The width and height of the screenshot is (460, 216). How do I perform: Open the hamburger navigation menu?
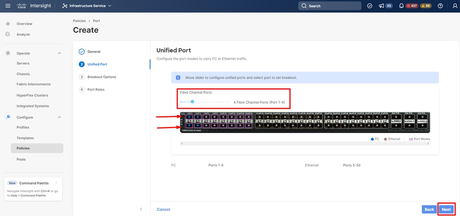pyautogui.click(x=8, y=6)
